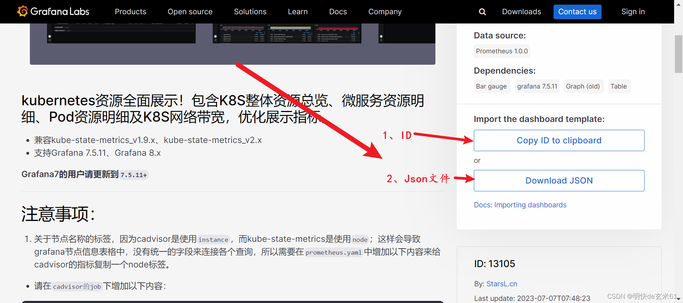The image size is (683, 303).
Task: Click the 'instance' inline code
Action: (x=213, y=240)
